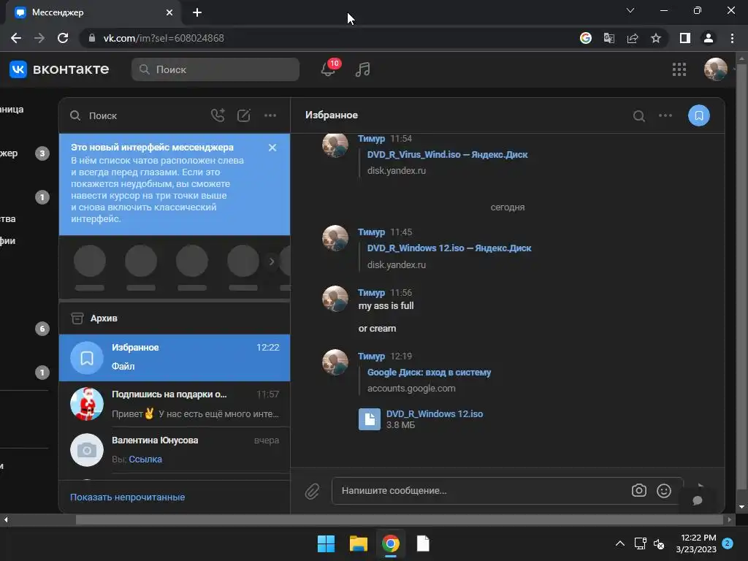Click the global VK search field
748x561 pixels.
pos(215,69)
